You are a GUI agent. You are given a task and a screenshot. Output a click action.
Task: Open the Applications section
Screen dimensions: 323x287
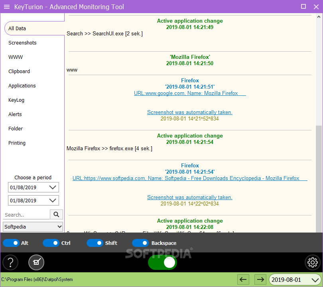pyautogui.click(x=22, y=86)
